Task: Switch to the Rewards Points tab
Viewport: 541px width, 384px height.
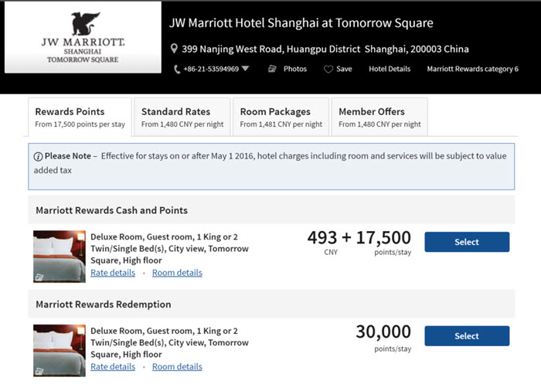Action: (80, 117)
